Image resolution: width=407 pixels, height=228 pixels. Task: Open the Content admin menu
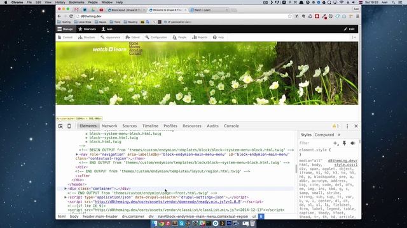point(66,37)
